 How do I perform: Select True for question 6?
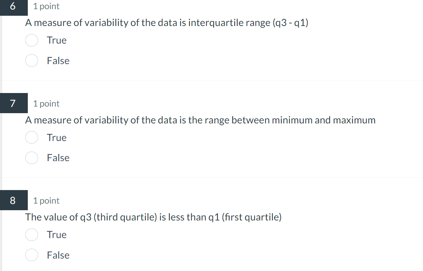(x=32, y=40)
